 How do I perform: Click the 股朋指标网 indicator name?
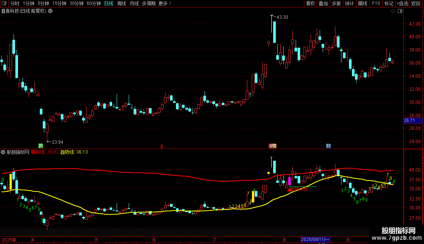click(x=18, y=152)
